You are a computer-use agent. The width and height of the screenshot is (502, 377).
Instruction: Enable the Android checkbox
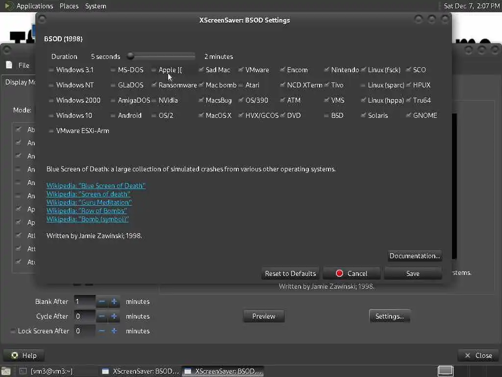(x=113, y=115)
